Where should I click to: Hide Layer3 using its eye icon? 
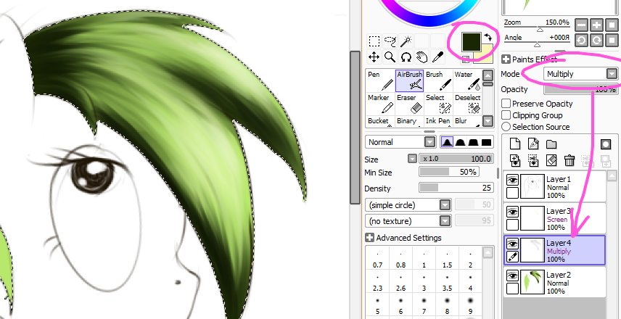pyautogui.click(x=512, y=212)
